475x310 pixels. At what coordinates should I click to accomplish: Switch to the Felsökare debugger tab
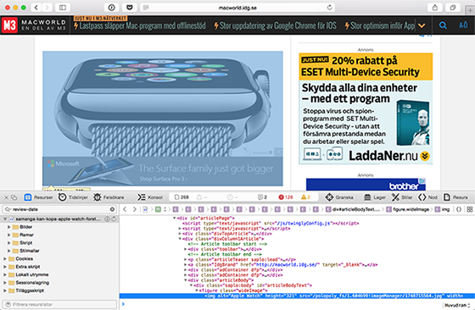click(109, 197)
